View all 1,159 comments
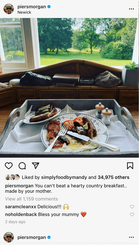 pyautogui.click(x=31, y=199)
